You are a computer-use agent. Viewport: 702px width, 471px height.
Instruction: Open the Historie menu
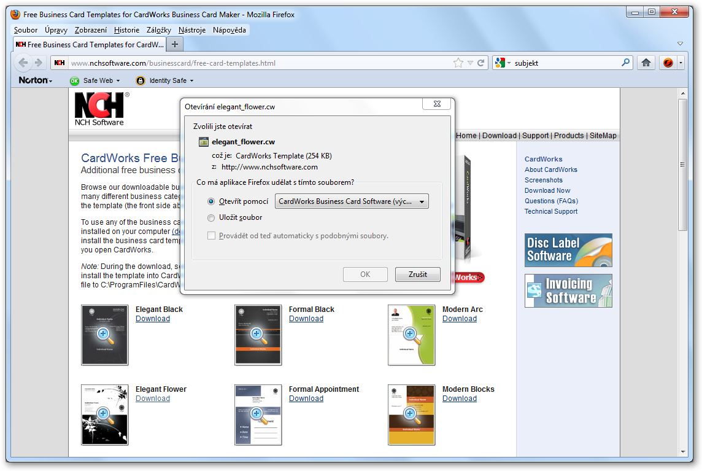coord(126,30)
